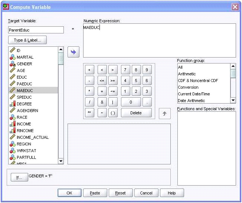Click inside the Numeric Expression box

point(160,40)
